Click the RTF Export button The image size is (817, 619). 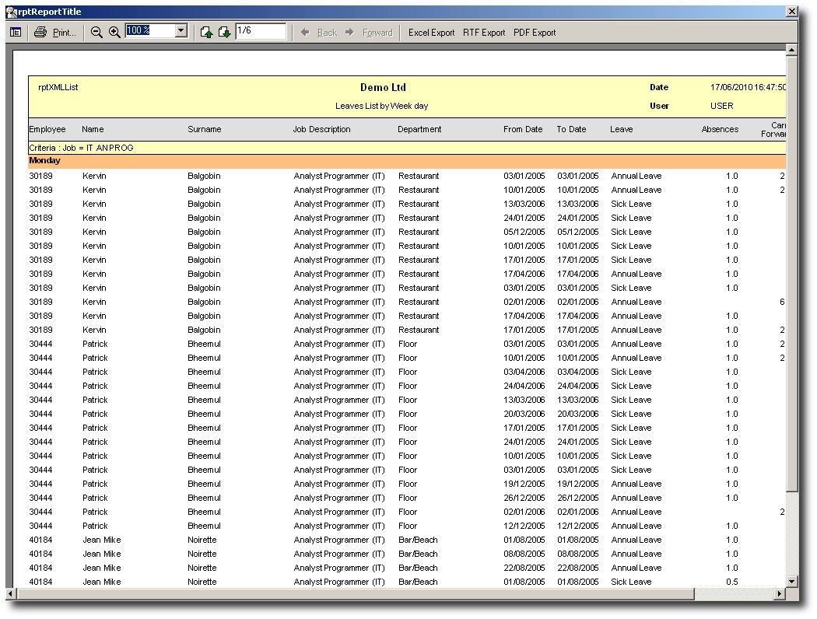pyautogui.click(x=484, y=33)
